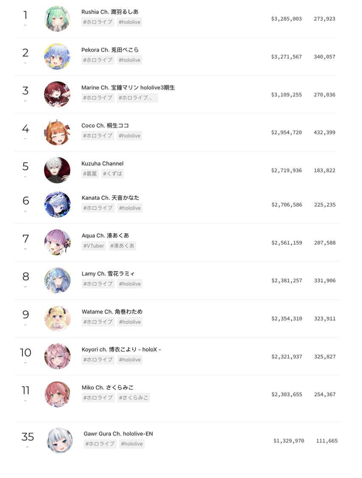The width and height of the screenshot is (362, 478).
Task: Click Pekora Ch. profile picture
Action: (57, 56)
